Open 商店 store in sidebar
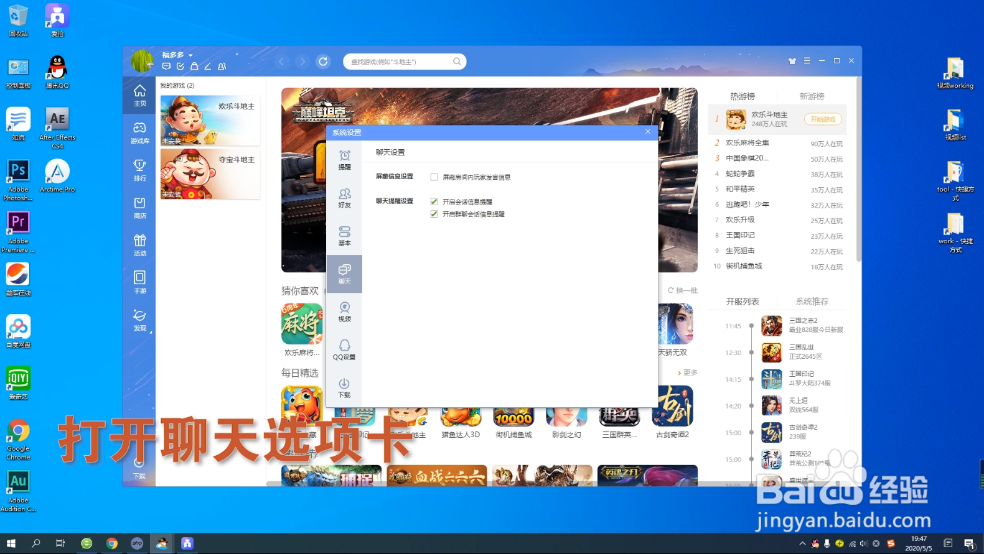Image resolution: width=984 pixels, height=554 pixels. (139, 208)
